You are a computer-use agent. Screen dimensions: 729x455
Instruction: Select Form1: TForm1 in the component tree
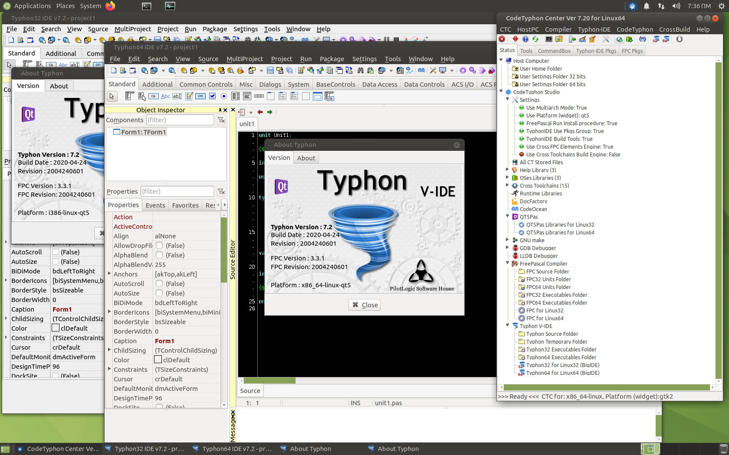(x=144, y=132)
